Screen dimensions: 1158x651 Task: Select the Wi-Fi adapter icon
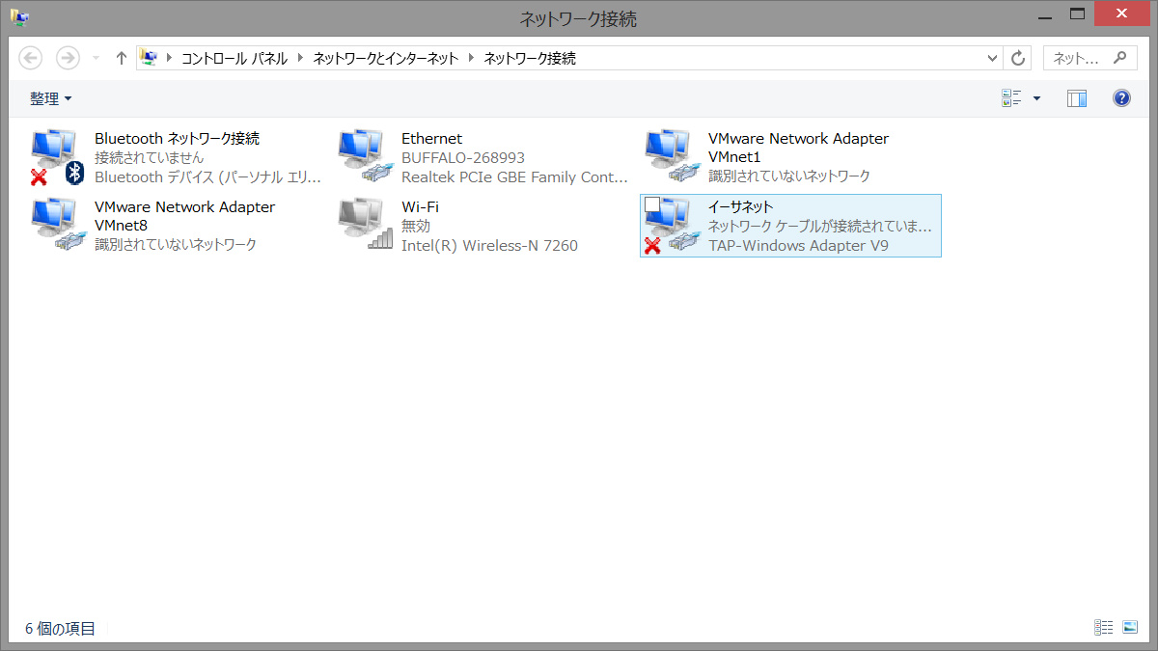click(365, 226)
